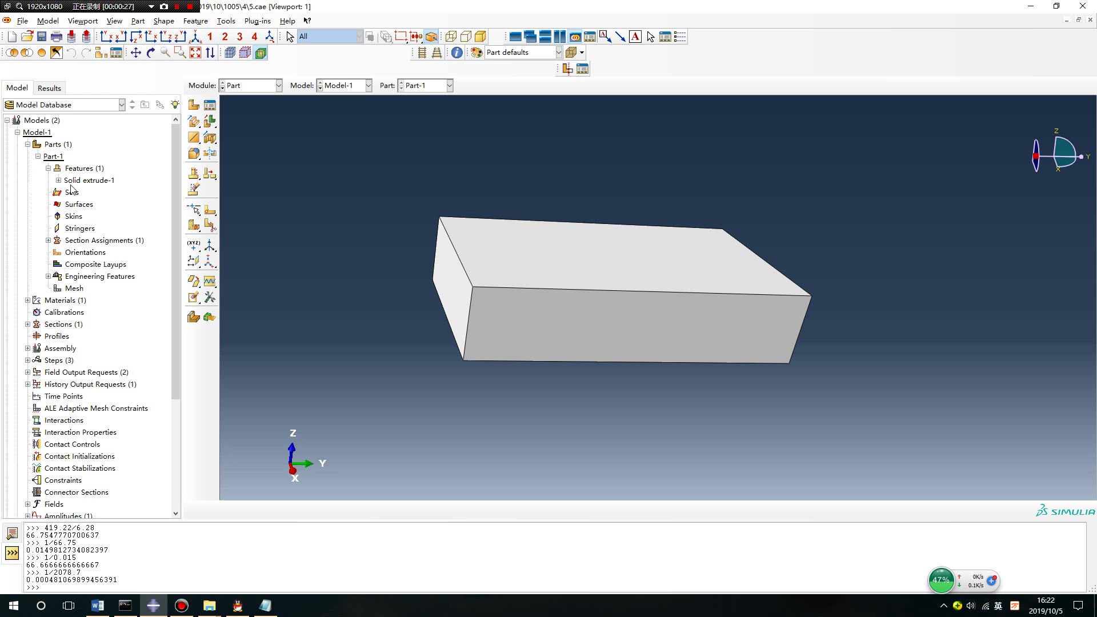1097x617 pixels.
Task: Click the Create Part icon in the toolbox
Action: [194, 105]
